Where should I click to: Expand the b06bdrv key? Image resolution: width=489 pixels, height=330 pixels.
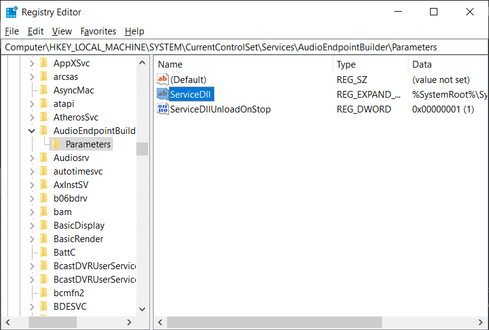[32, 198]
